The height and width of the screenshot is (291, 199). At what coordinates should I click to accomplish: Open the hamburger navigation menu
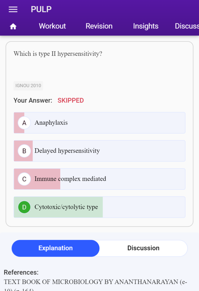click(13, 9)
